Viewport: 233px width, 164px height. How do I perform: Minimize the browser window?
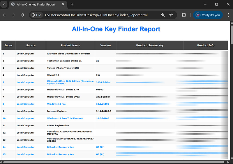pyautogui.click(x=205, y=4)
